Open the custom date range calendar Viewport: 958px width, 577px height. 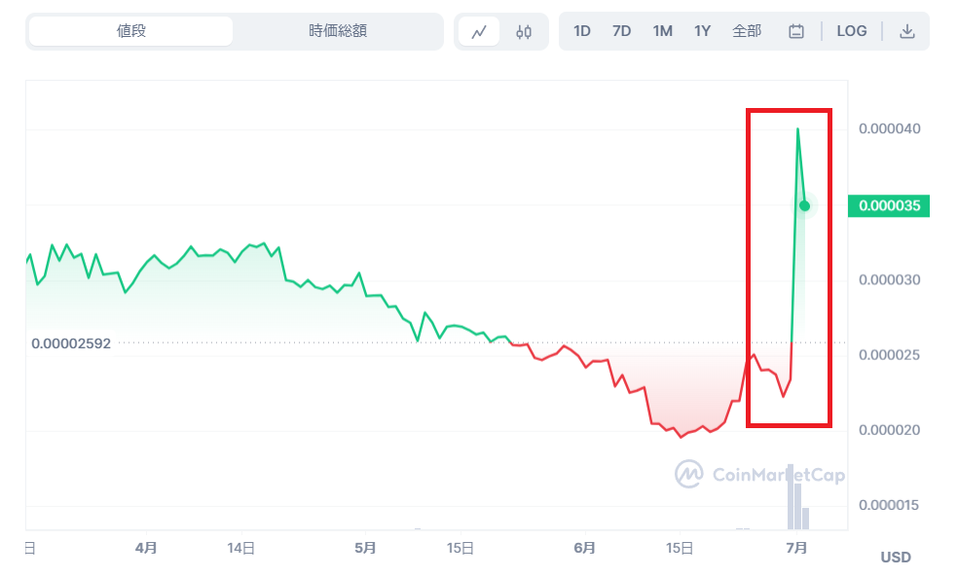click(x=795, y=31)
